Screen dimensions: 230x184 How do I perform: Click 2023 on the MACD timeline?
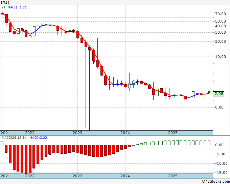coord(77,176)
